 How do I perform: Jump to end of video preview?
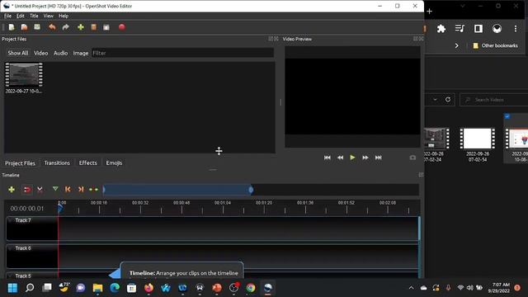[378, 158]
